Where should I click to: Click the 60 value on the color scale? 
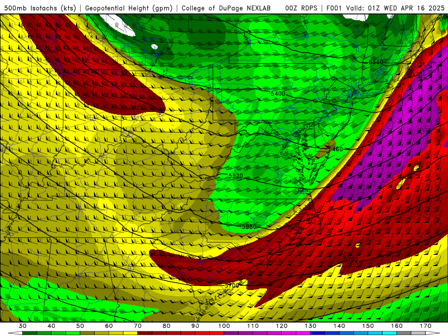tap(109, 326)
